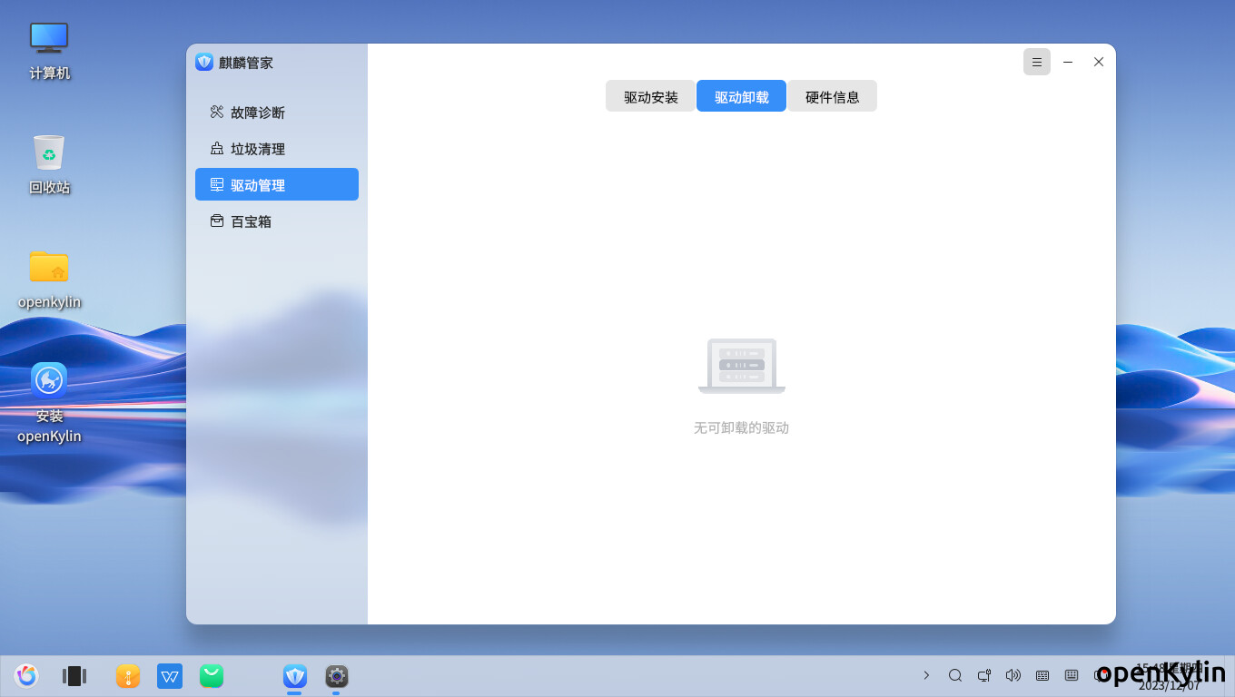Open the 硬件信息 tab

(x=832, y=97)
